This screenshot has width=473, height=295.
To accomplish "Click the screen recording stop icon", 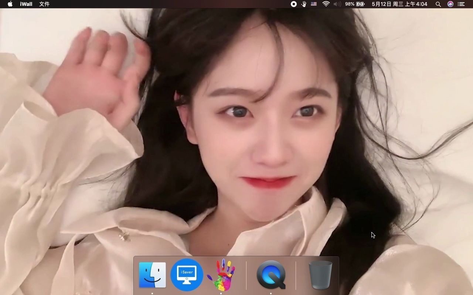I will click(294, 4).
